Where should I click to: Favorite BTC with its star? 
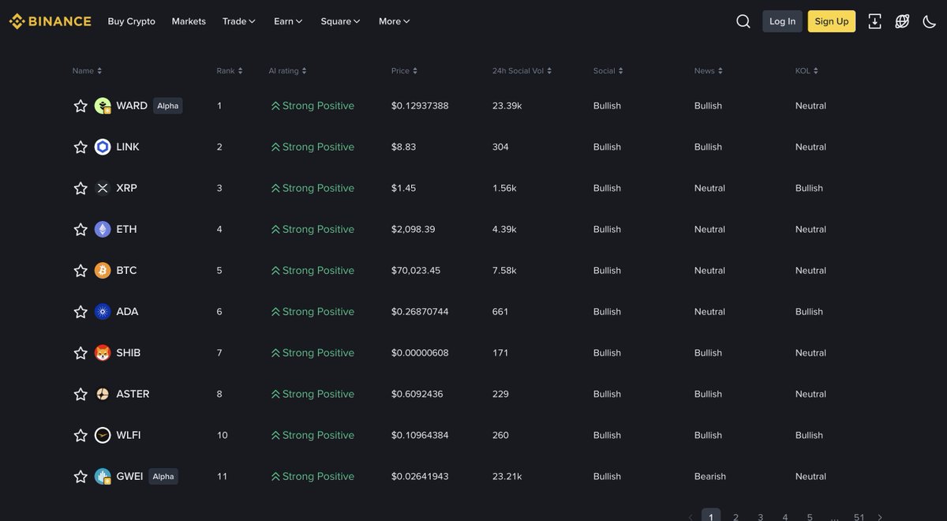click(80, 271)
